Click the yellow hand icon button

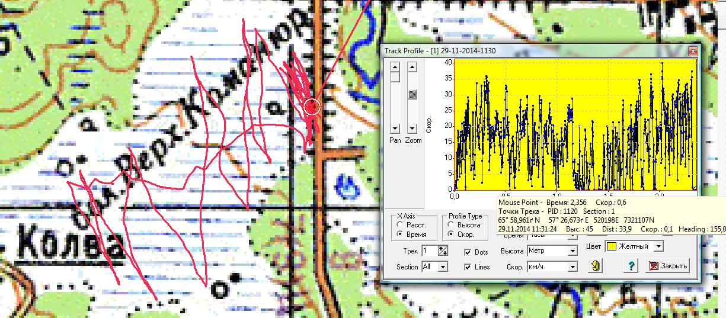593,266
